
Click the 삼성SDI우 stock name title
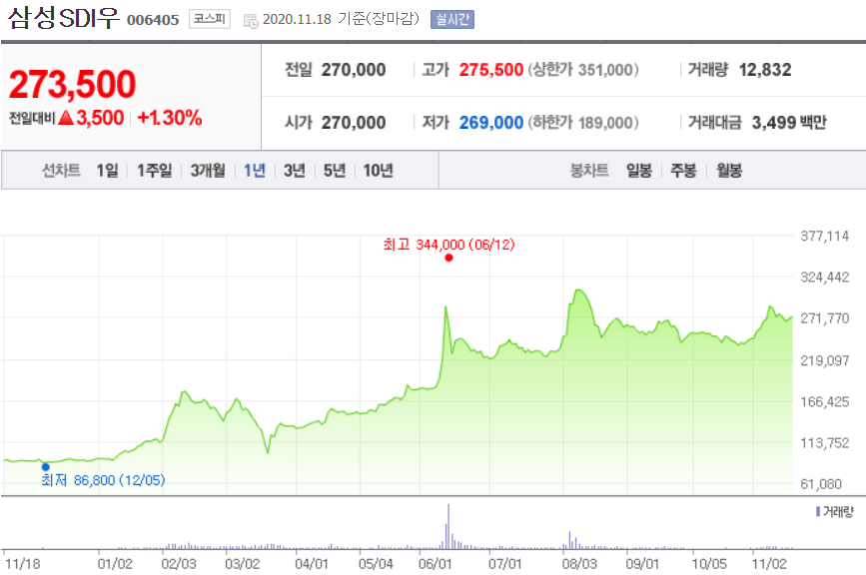point(64,18)
